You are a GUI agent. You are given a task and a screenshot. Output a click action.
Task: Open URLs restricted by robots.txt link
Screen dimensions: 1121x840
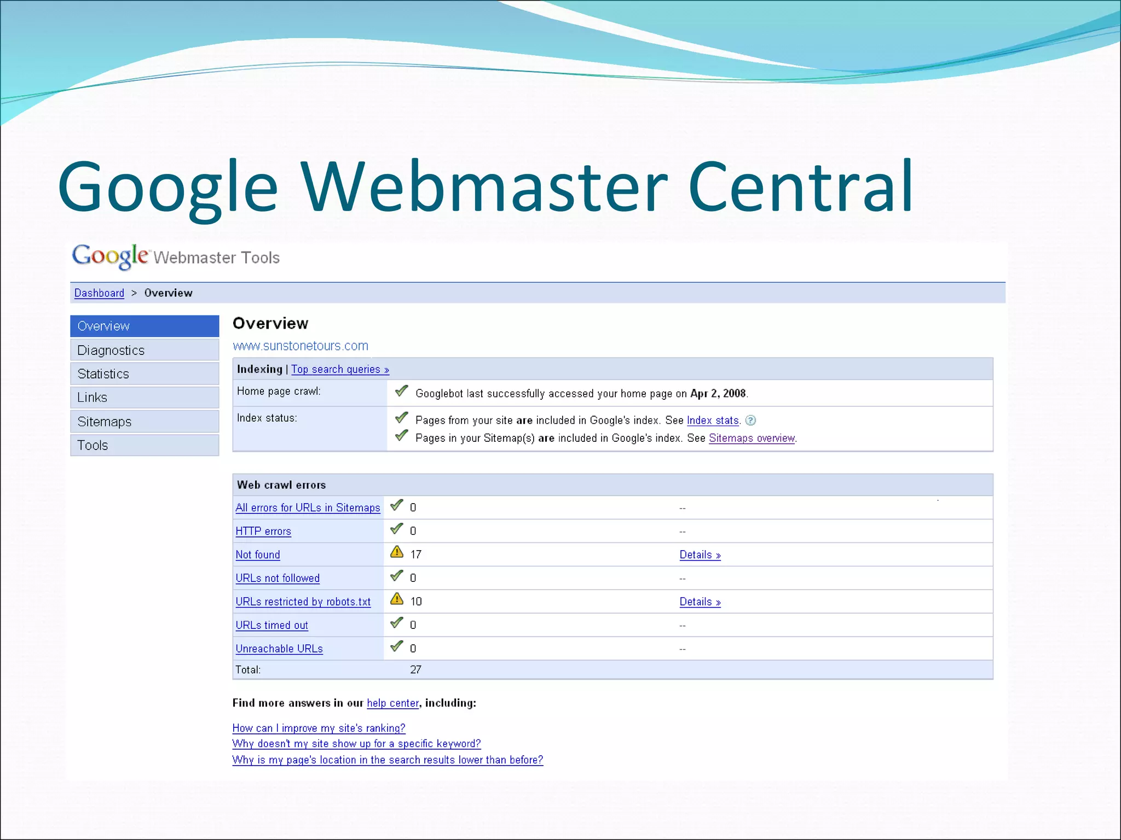point(303,602)
